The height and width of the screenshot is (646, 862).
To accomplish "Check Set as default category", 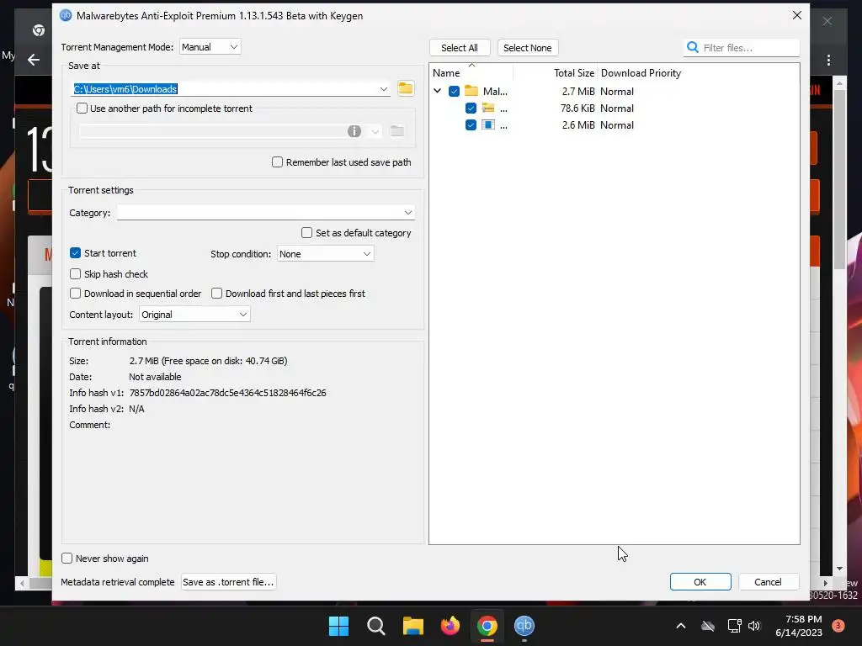I will click(x=306, y=233).
